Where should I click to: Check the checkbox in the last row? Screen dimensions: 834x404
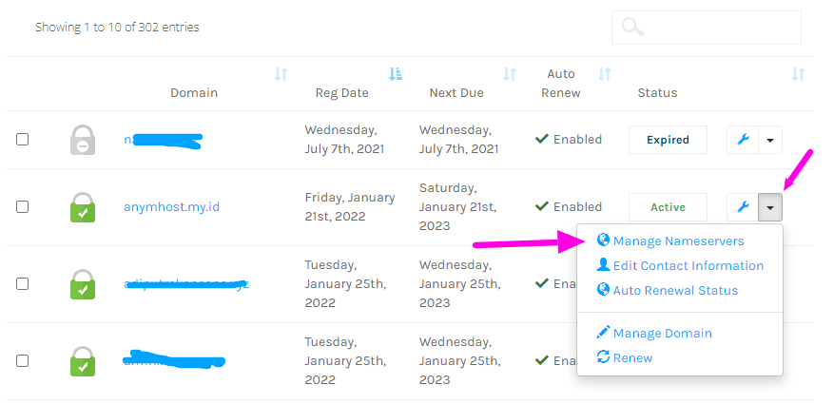pyautogui.click(x=22, y=360)
